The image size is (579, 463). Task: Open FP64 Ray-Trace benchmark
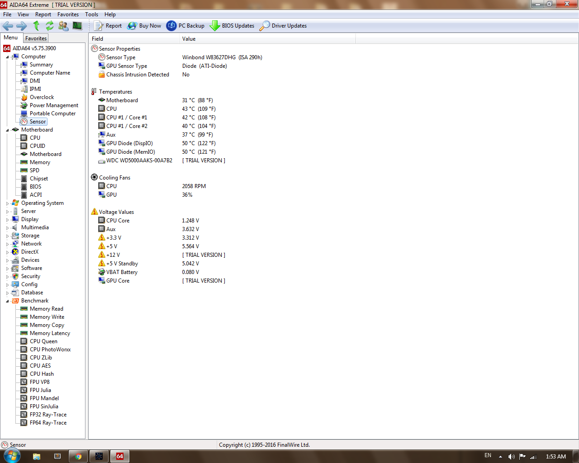(48, 423)
